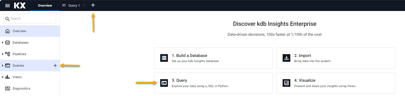Switch to the Overview tab
The image size is (405, 96).
(x=45, y=5)
